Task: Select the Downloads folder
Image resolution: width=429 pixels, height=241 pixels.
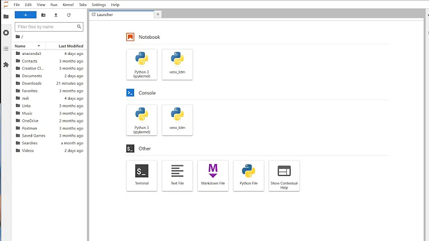Action: (x=49, y=84)
